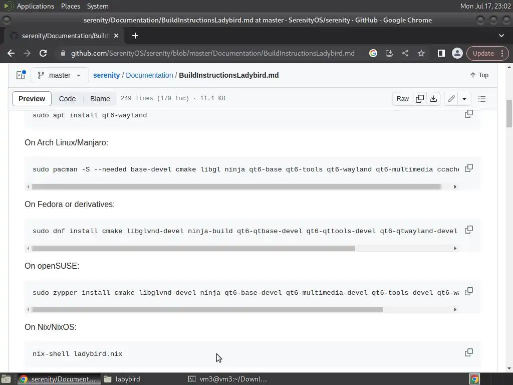
Task: Copy raw file contents
Action: tap(420, 99)
